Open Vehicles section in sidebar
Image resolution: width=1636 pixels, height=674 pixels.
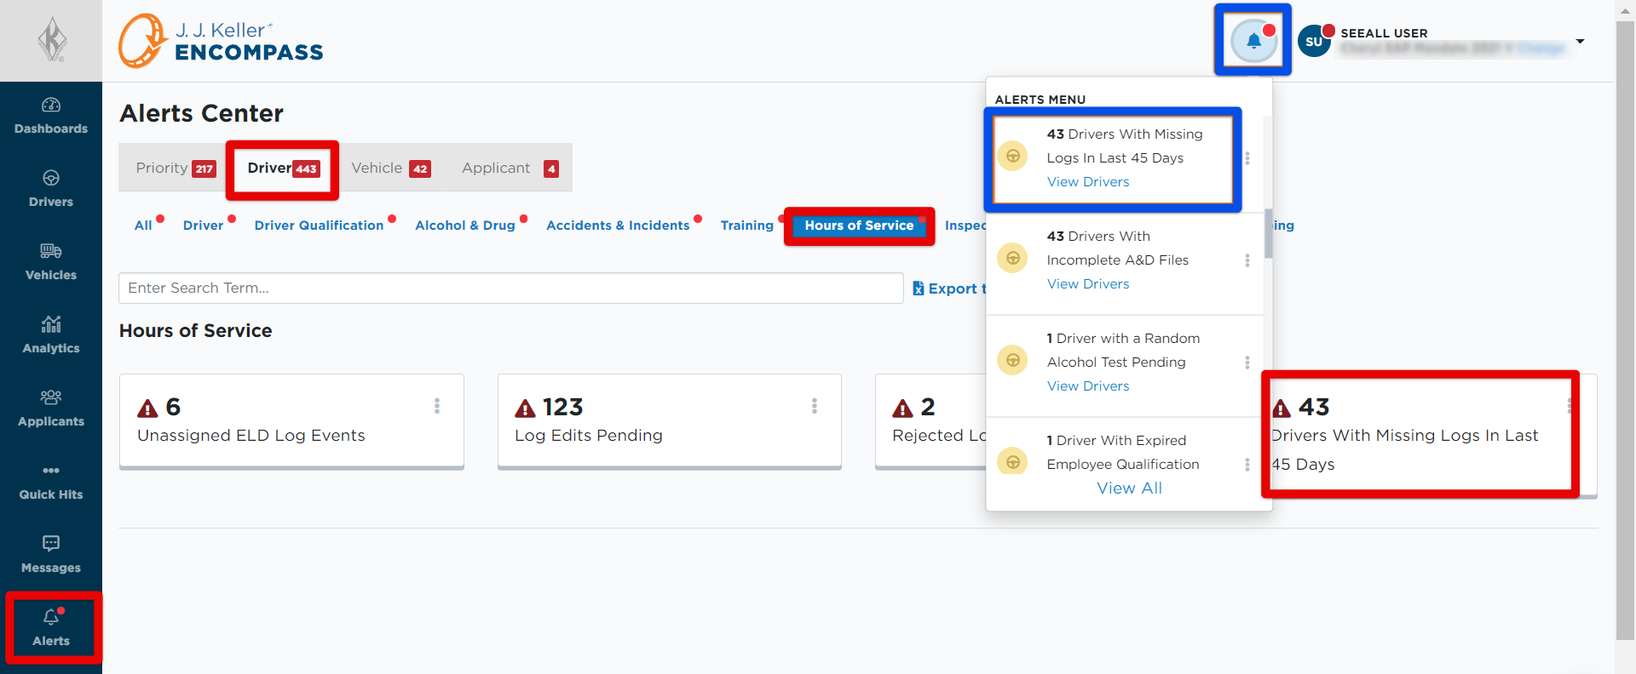[51, 263]
